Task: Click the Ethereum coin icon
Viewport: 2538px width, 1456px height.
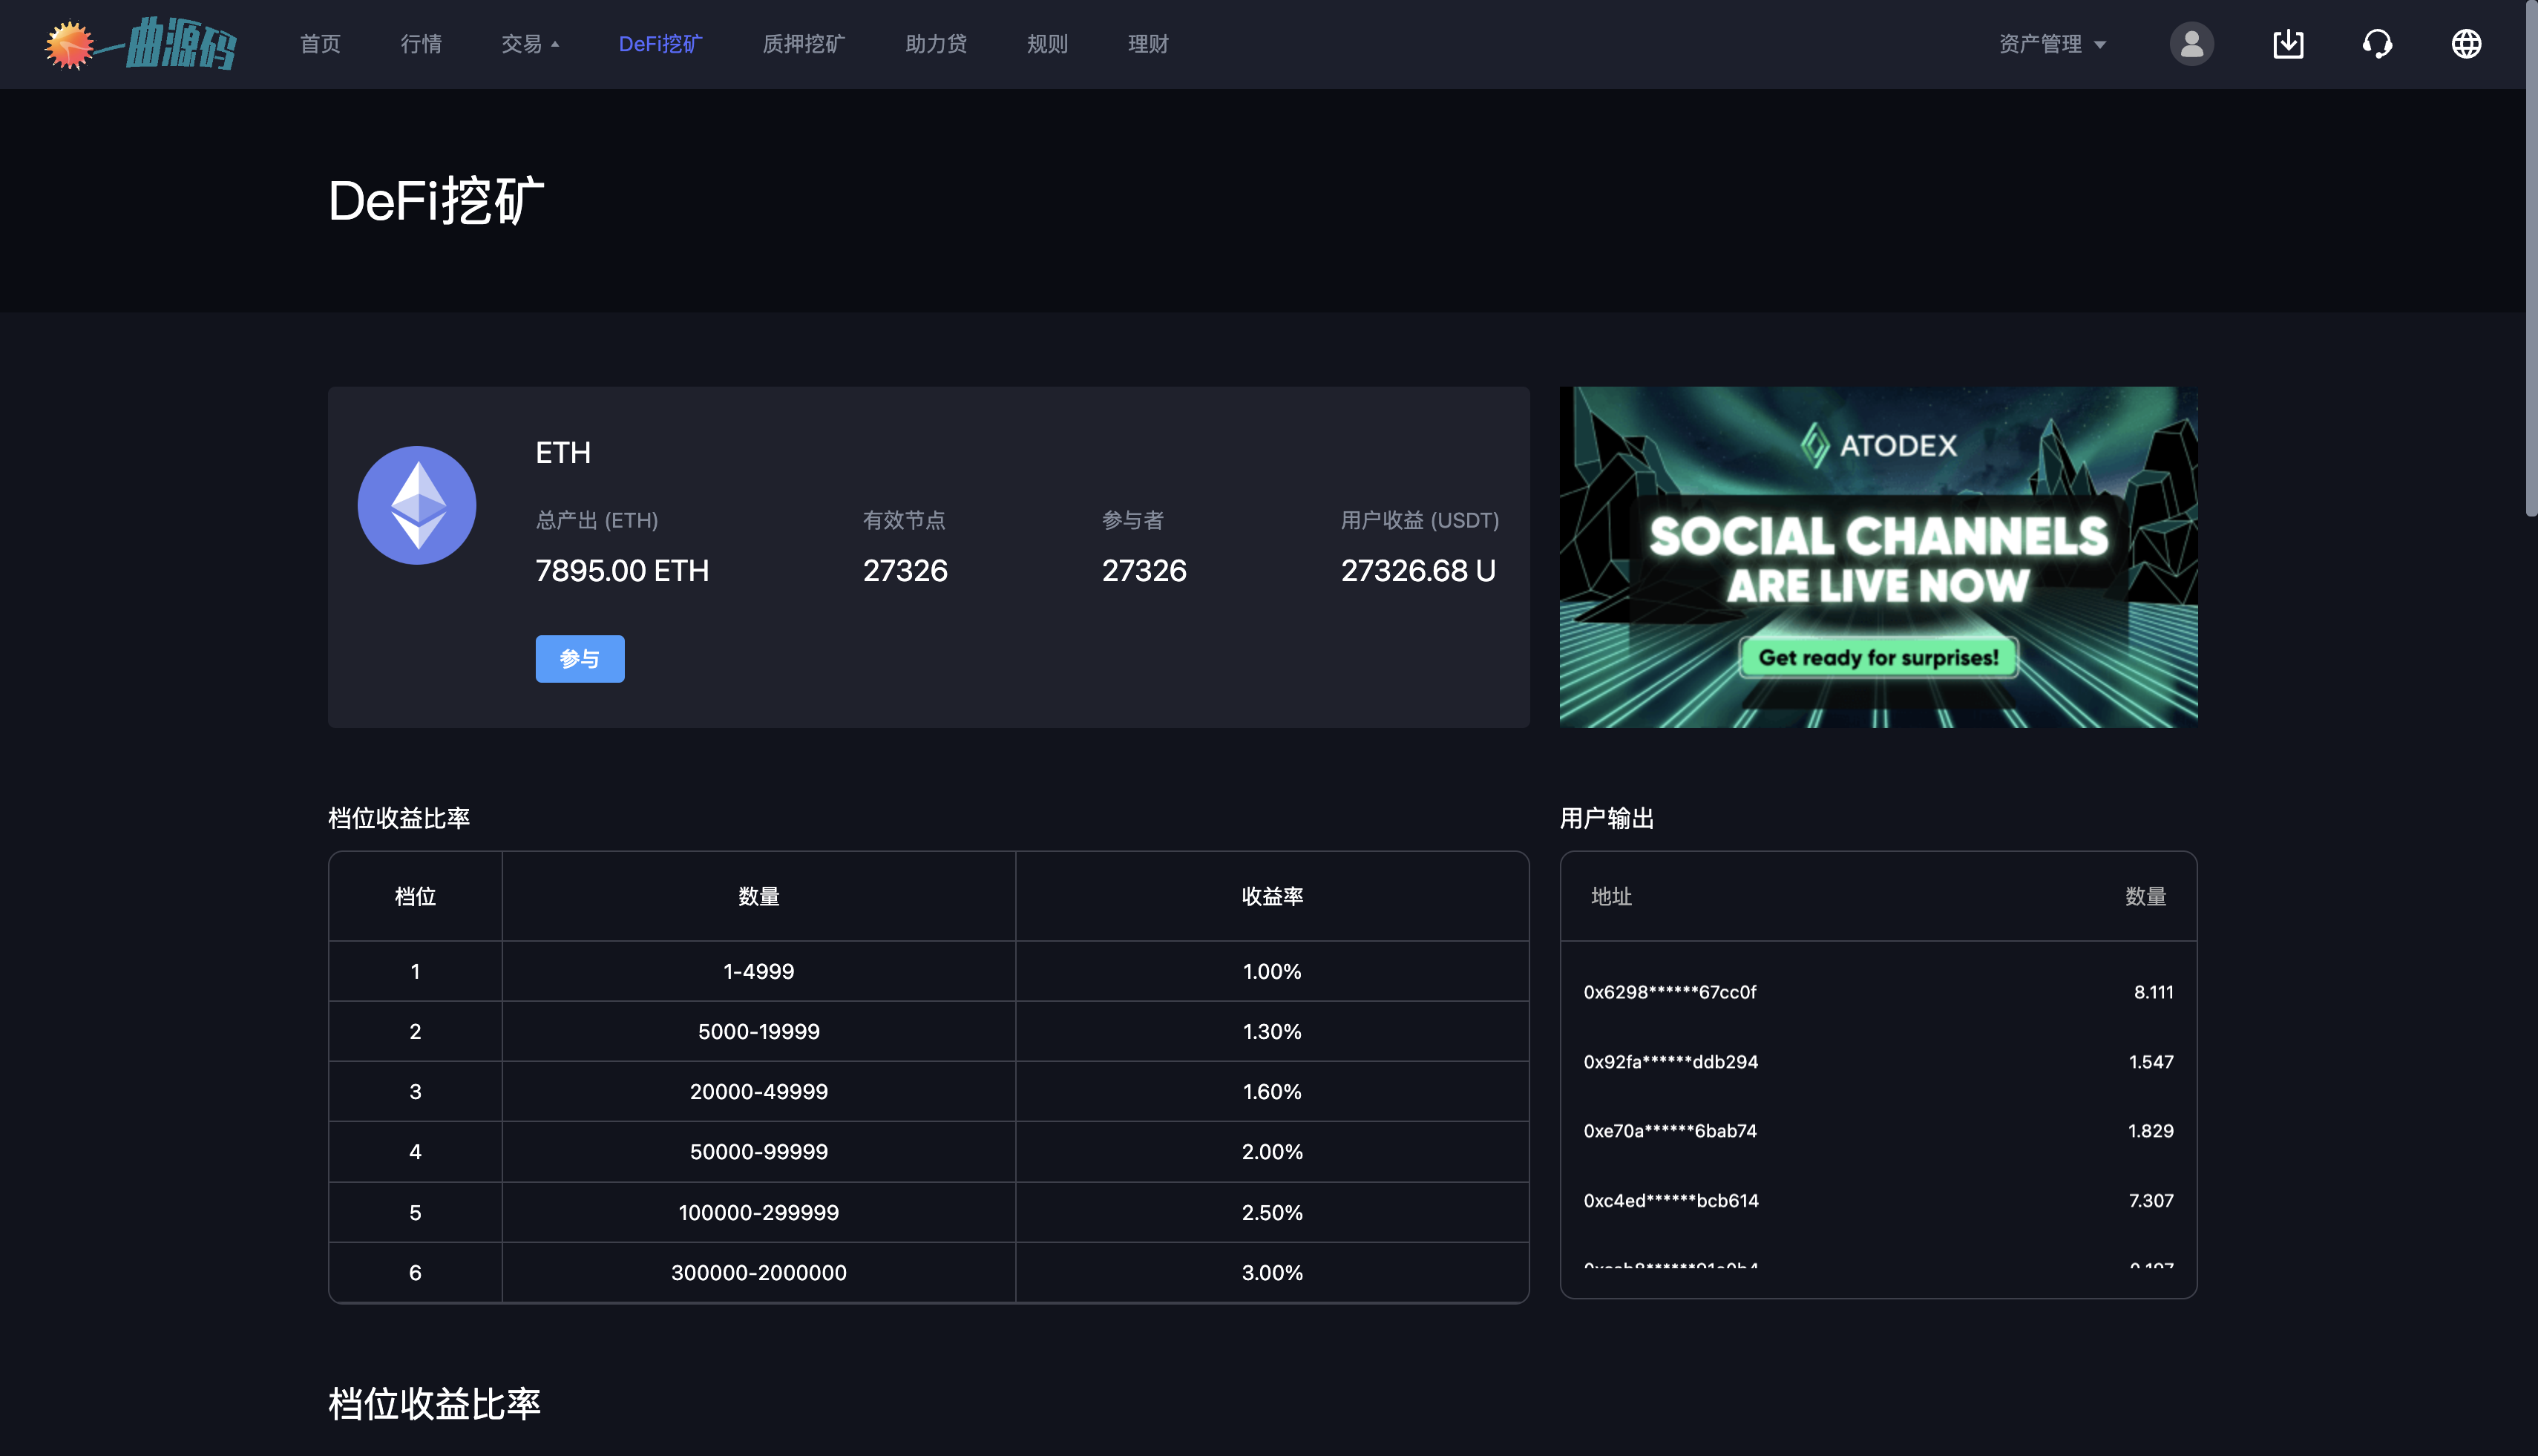Action: pos(417,505)
